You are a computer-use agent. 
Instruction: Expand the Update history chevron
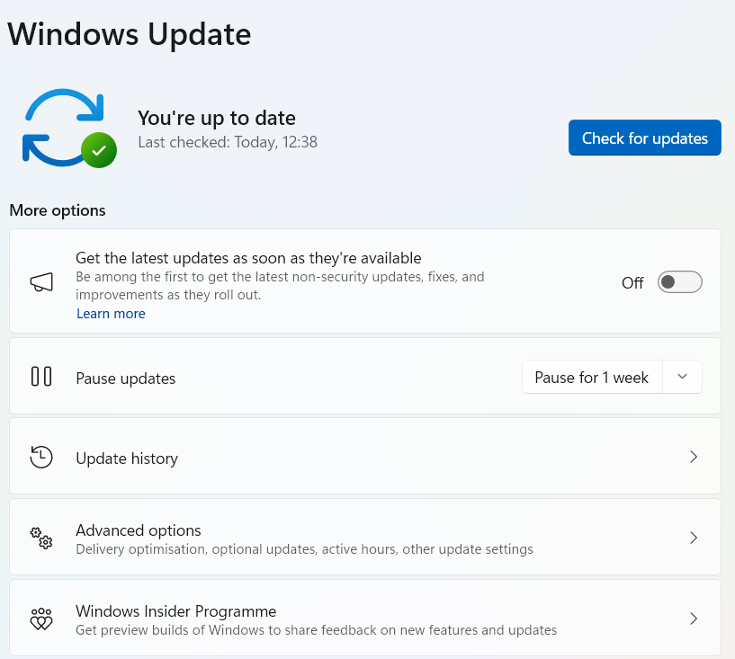[x=694, y=457]
